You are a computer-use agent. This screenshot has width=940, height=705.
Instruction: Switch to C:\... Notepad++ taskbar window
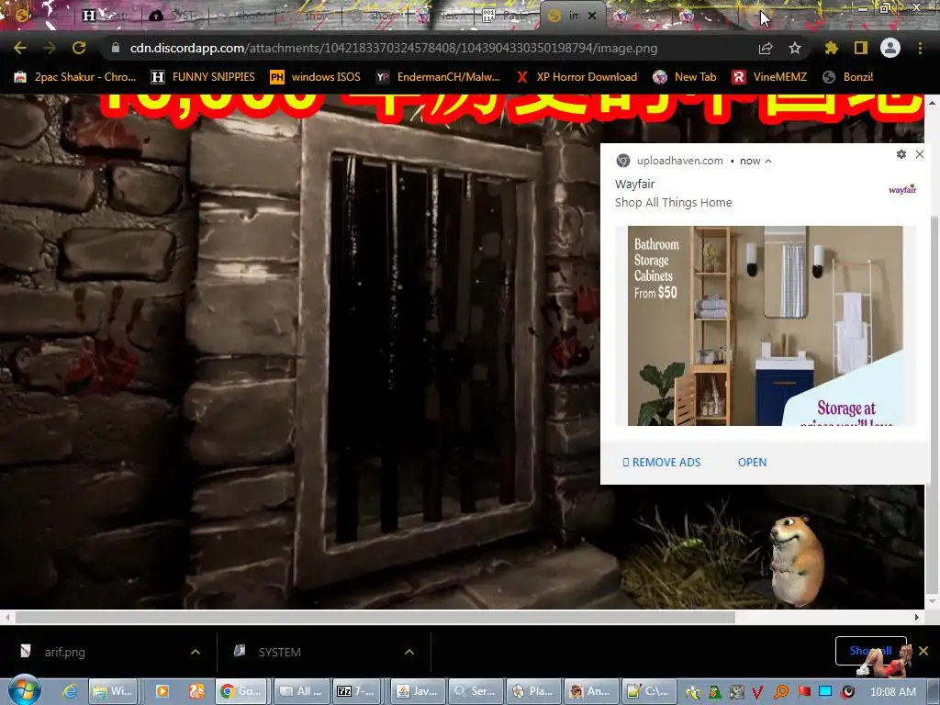pyautogui.click(x=649, y=691)
